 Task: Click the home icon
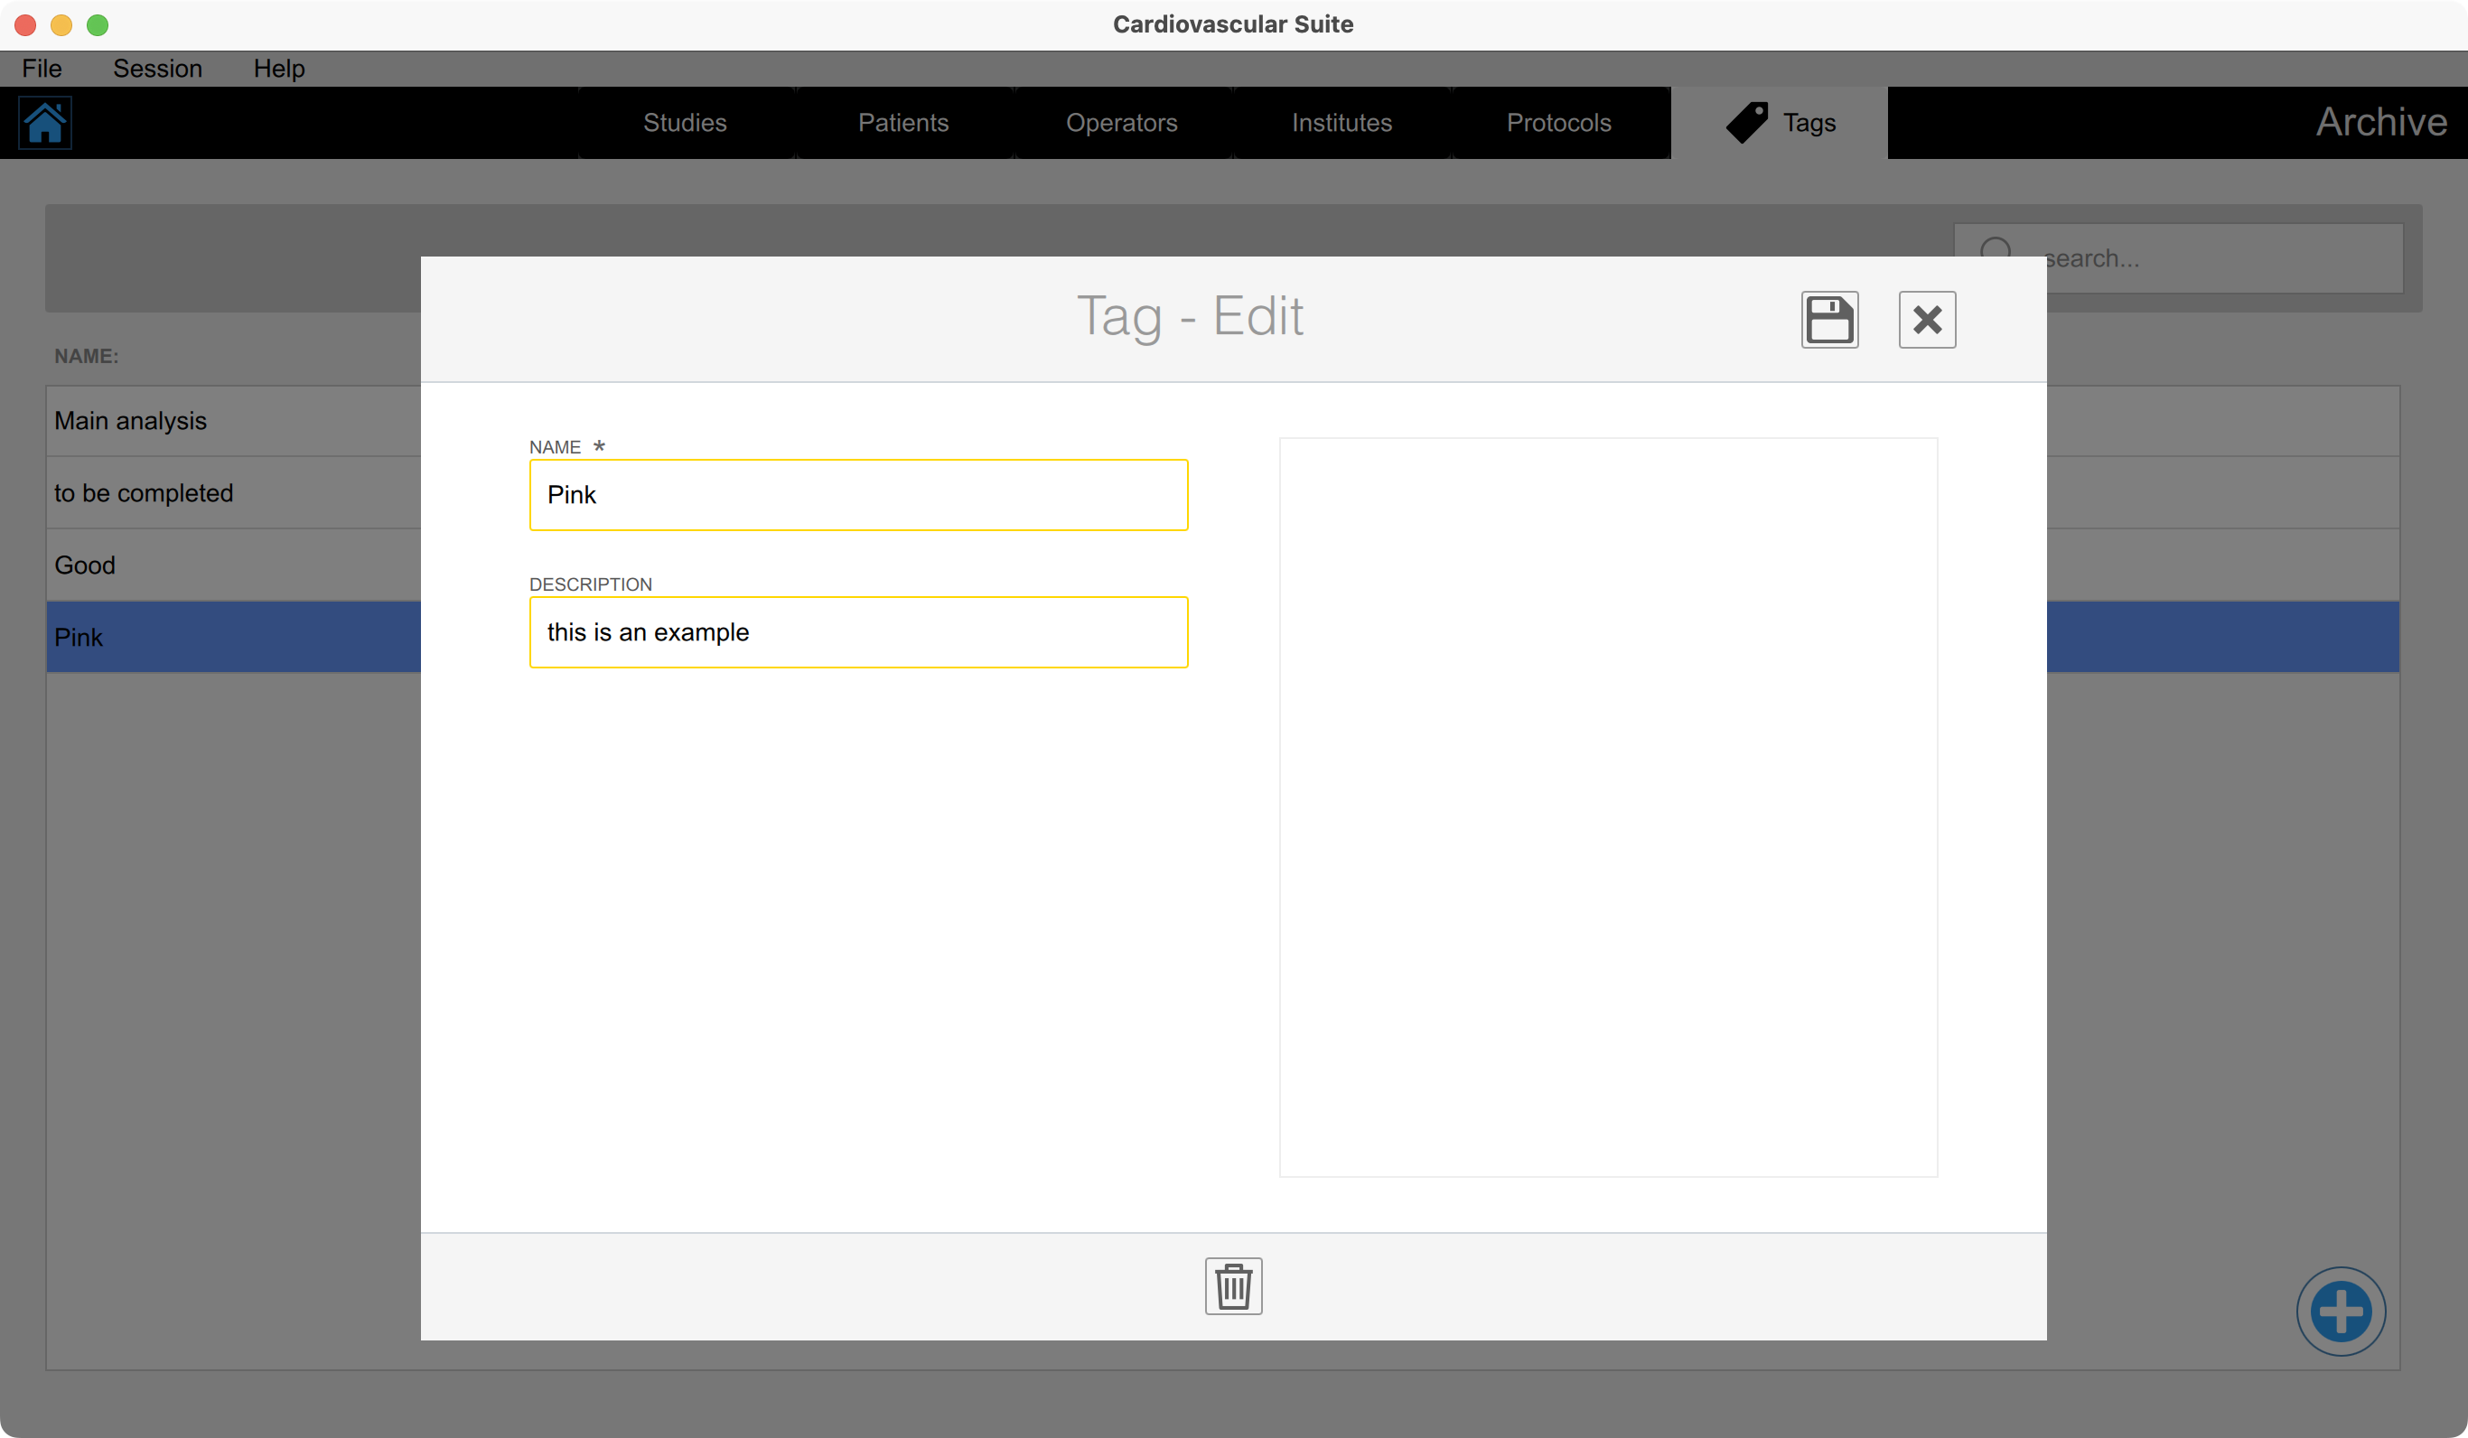[x=45, y=124]
